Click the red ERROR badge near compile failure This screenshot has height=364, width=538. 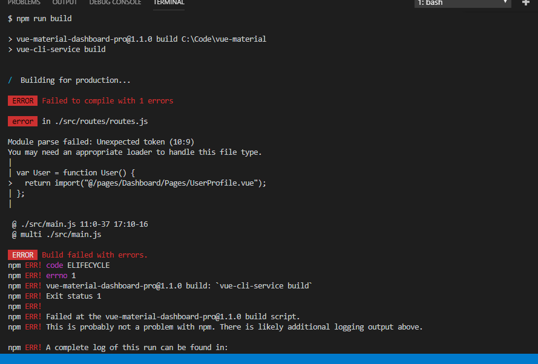tap(22, 100)
